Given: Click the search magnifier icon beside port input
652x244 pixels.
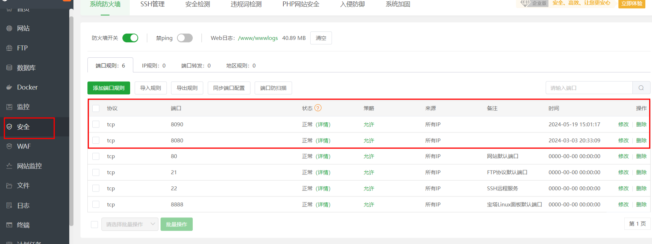Looking at the screenshot, I should tap(641, 88).
